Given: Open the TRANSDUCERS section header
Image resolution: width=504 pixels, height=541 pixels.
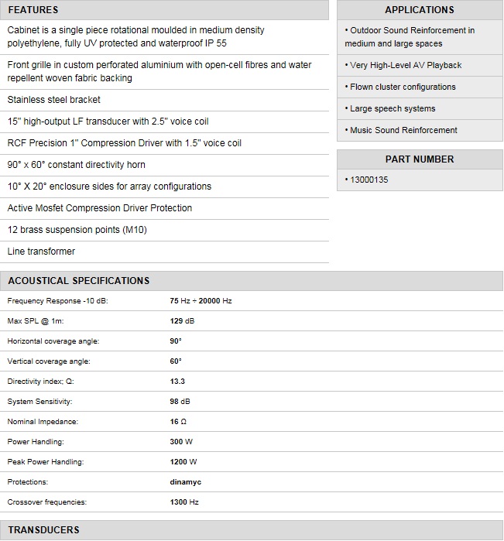Looking at the screenshot, I should click(x=43, y=530).
